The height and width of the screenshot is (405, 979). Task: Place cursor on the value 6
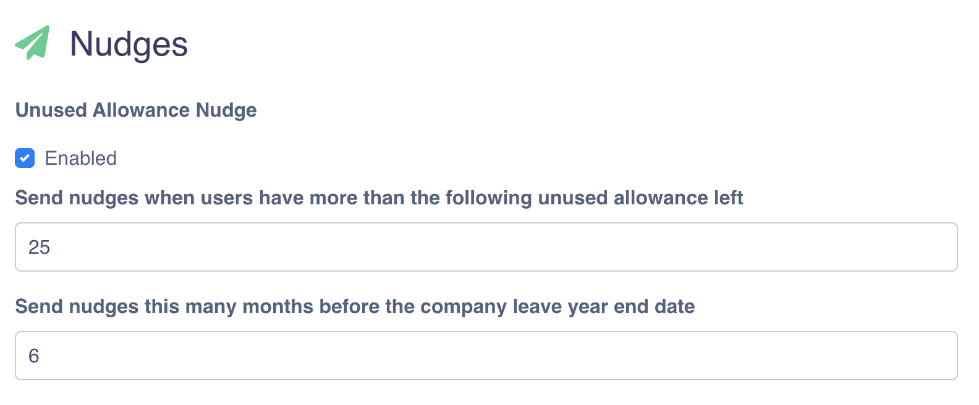pyautogui.click(x=34, y=356)
